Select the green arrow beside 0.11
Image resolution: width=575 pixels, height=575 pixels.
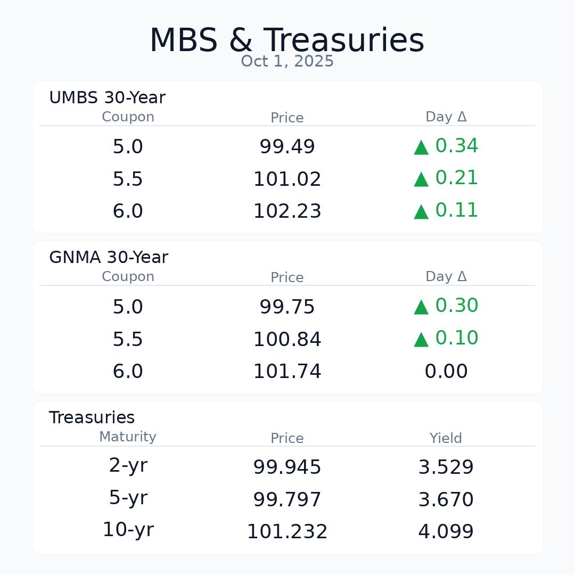pyautogui.click(x=421, y=211)
